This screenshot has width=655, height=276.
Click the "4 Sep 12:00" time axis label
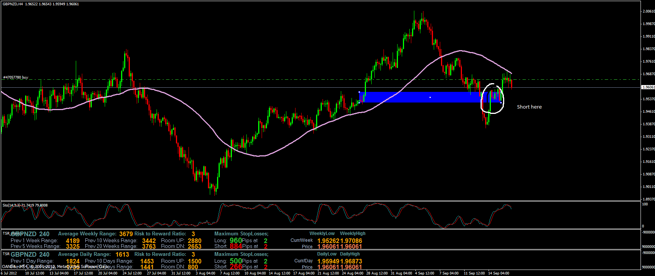pos(424,273)
